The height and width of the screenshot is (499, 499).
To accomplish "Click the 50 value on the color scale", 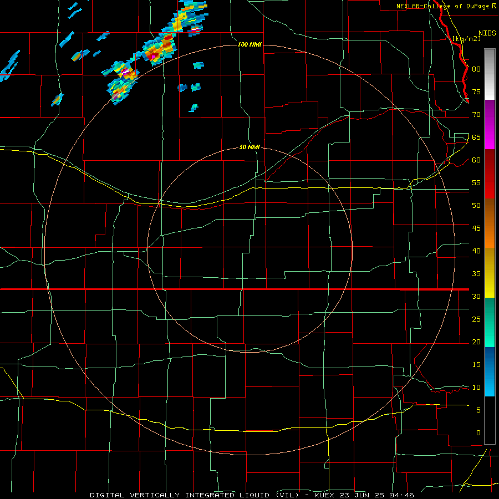I will click(476, 206).
